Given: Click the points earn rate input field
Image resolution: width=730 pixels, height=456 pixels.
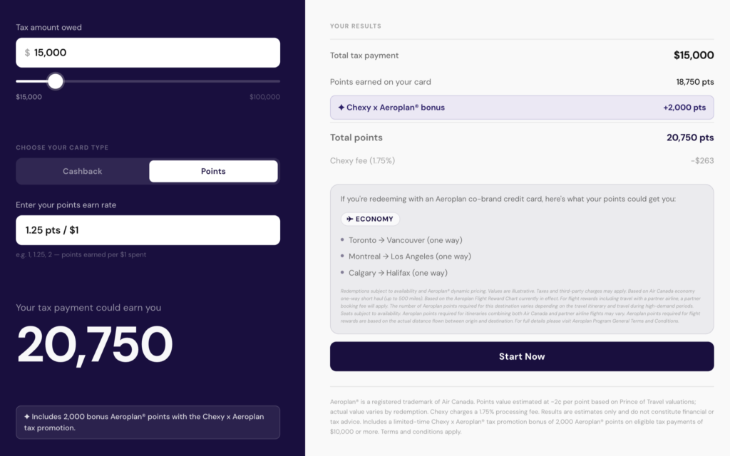Looking at the screenshot, I should click(148, 230).
